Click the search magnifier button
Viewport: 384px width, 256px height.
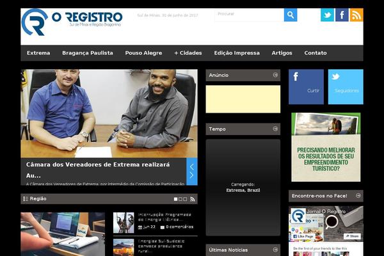(291, 15)
